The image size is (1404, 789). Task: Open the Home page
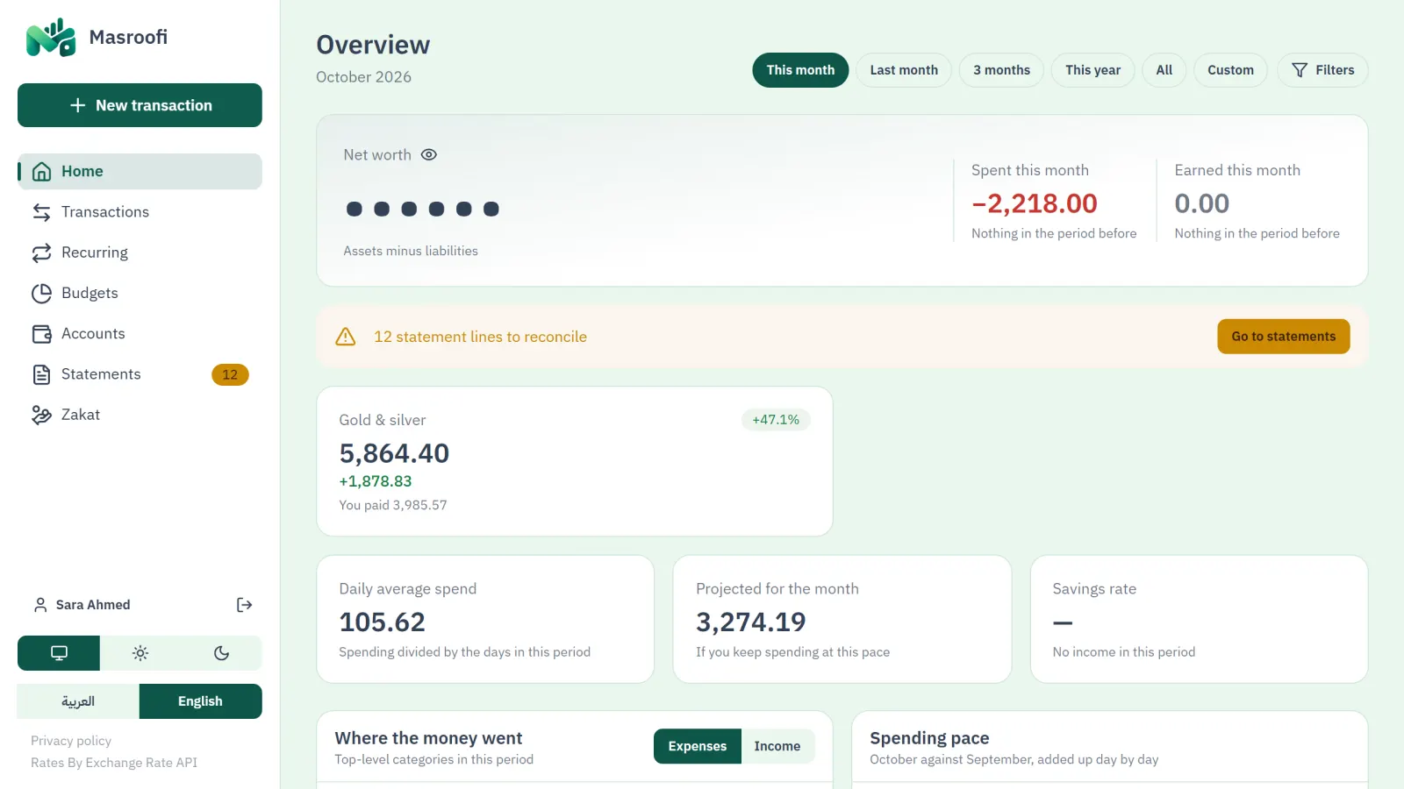(140, 172)
